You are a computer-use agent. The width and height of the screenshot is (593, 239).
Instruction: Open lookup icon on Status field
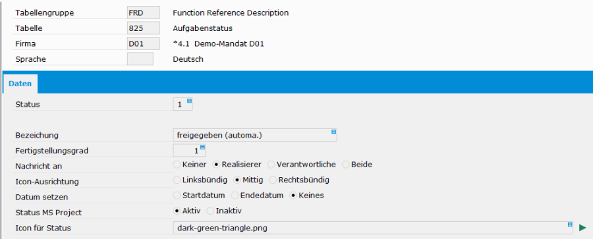189,101
